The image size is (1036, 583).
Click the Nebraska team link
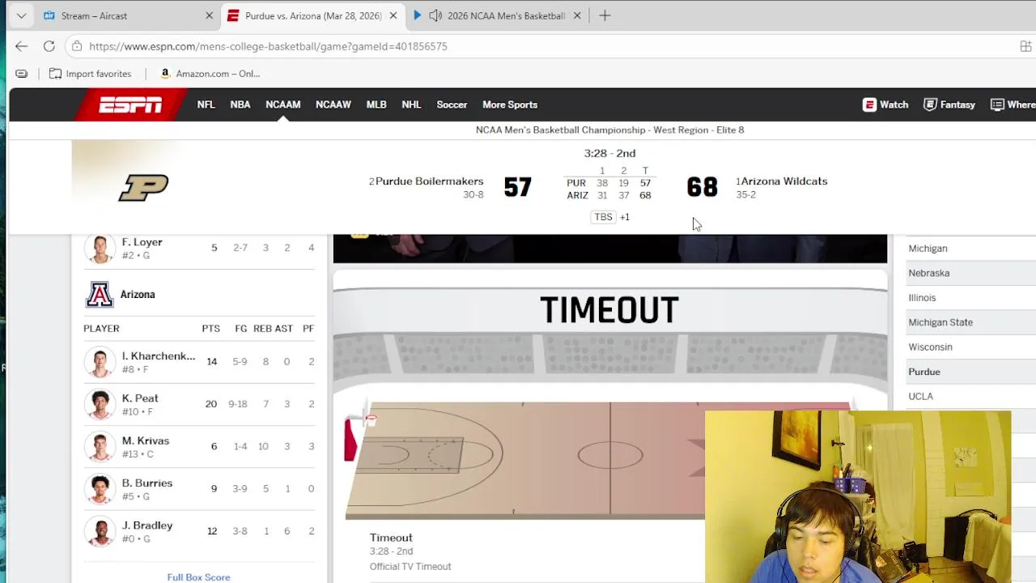point(929,273)
